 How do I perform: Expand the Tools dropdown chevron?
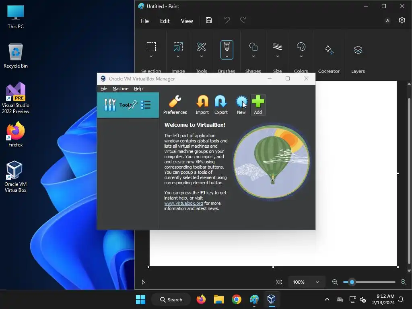tap(202, 56)
